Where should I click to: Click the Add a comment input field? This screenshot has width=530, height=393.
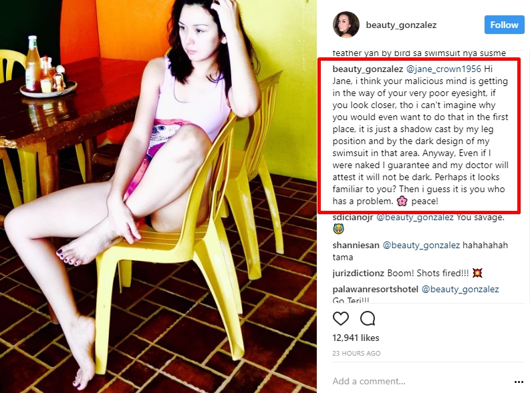pos(419,382)
